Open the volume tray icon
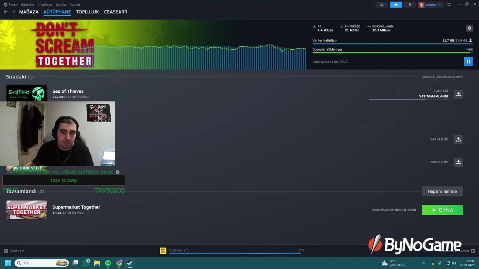Viewport: 479px width, 269px height. [x=454, y=263]
